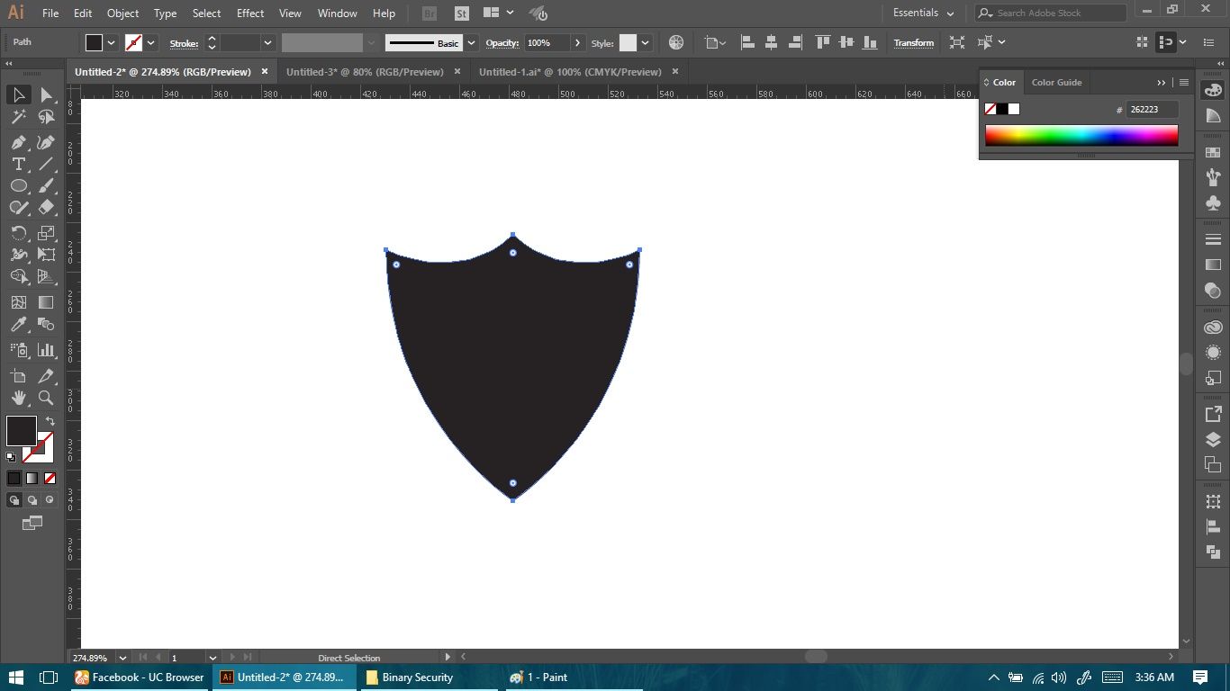1230x691 pixels.
Task: Select the Pen tool
Action: pyautogui.click(x=18, y=142)
